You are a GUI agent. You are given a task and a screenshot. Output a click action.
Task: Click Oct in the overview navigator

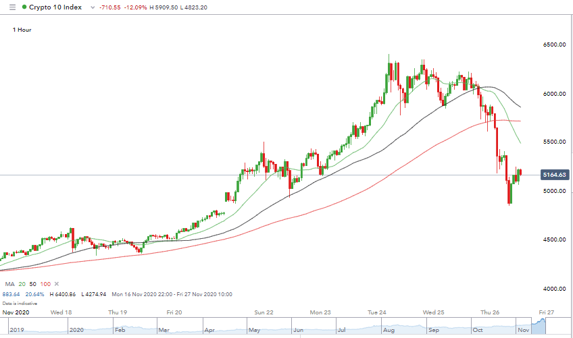coord(478,330)
